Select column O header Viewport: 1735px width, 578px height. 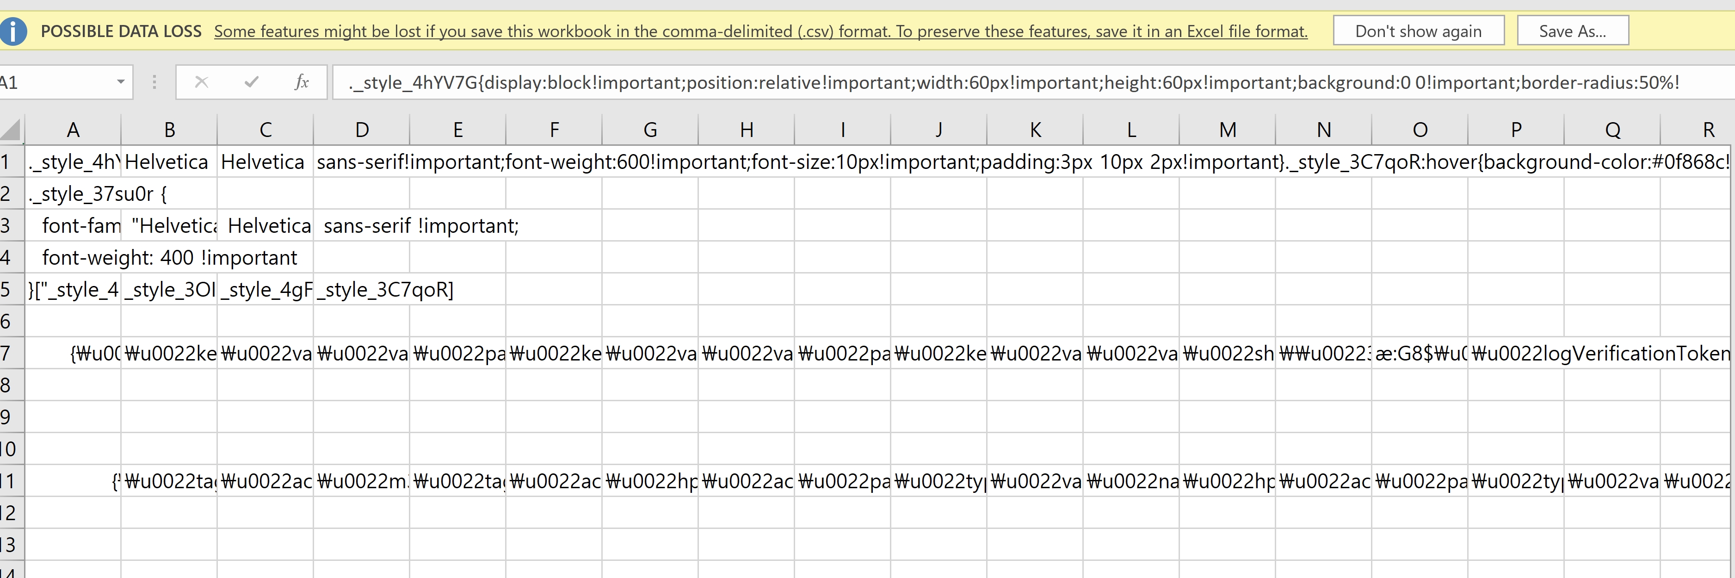click(x=1420, y=129)
